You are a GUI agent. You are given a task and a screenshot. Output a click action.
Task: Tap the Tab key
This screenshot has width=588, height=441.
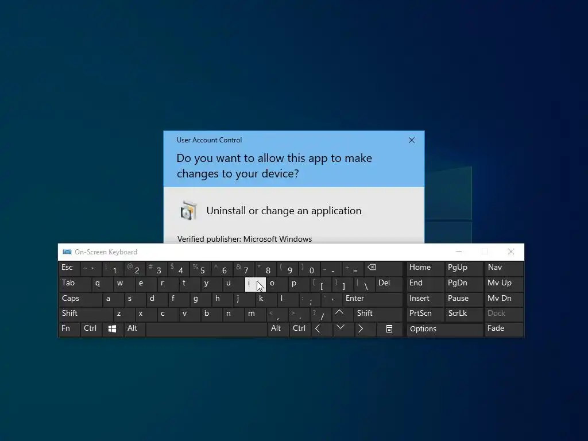[x=75, y=284]
